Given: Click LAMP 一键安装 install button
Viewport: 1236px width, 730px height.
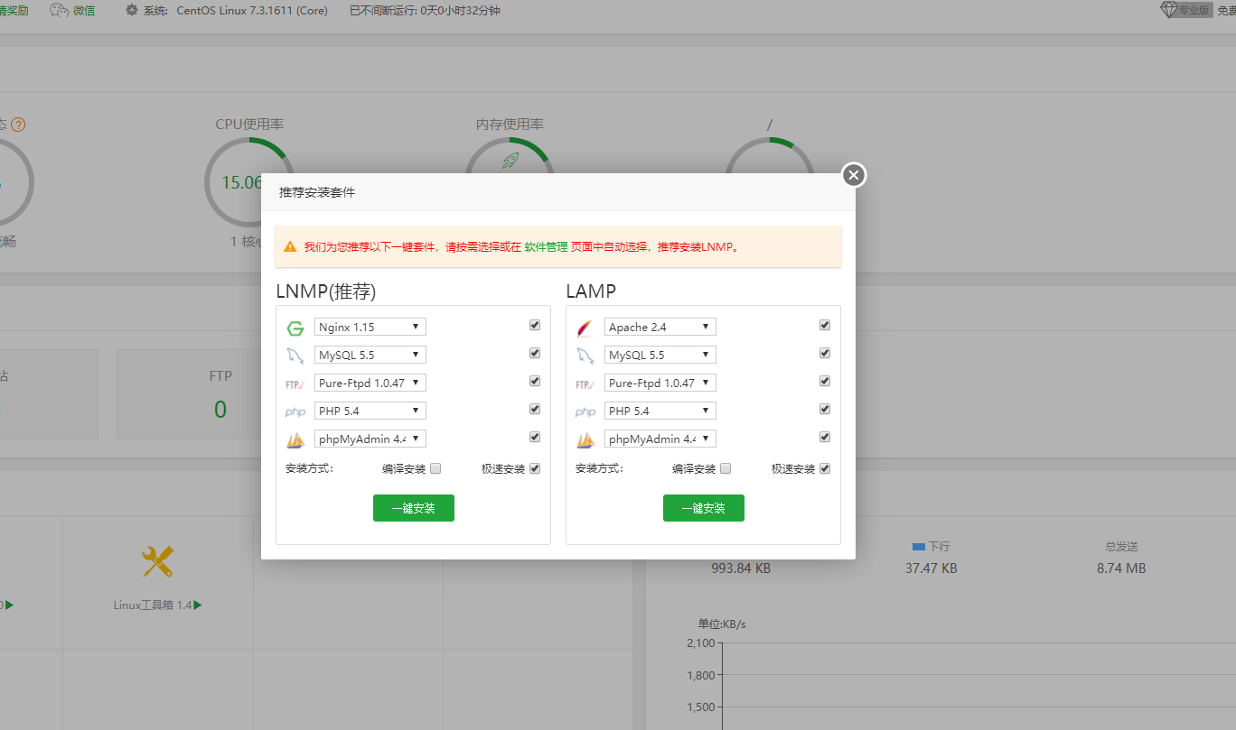Looking at the screenshot, I should (704, 508).
